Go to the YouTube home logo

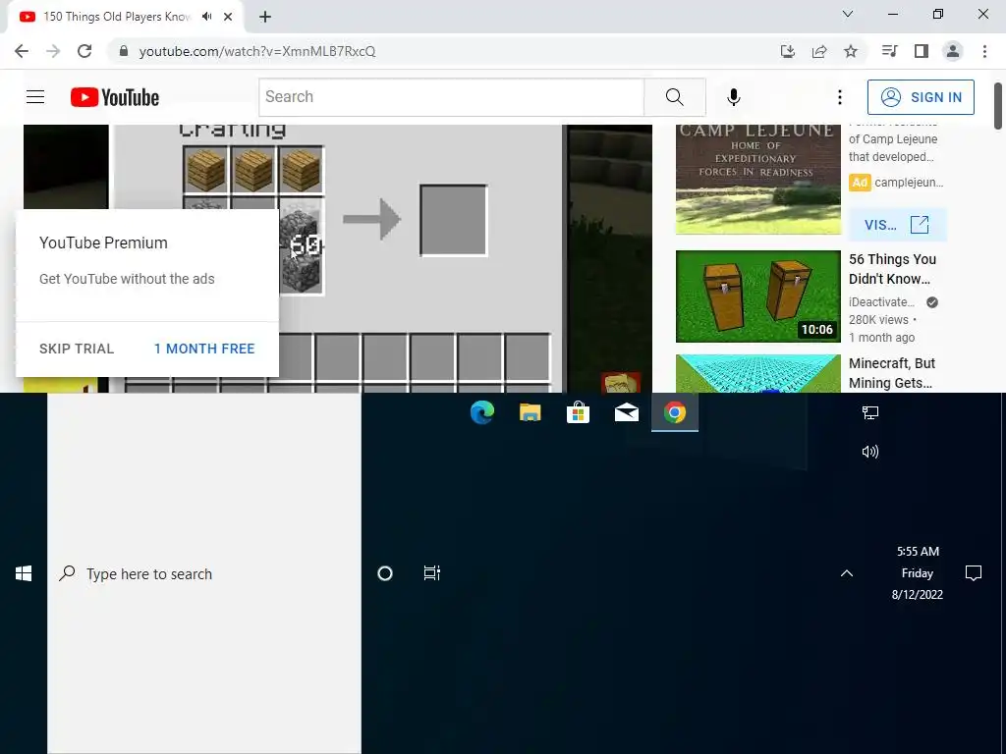115,97
